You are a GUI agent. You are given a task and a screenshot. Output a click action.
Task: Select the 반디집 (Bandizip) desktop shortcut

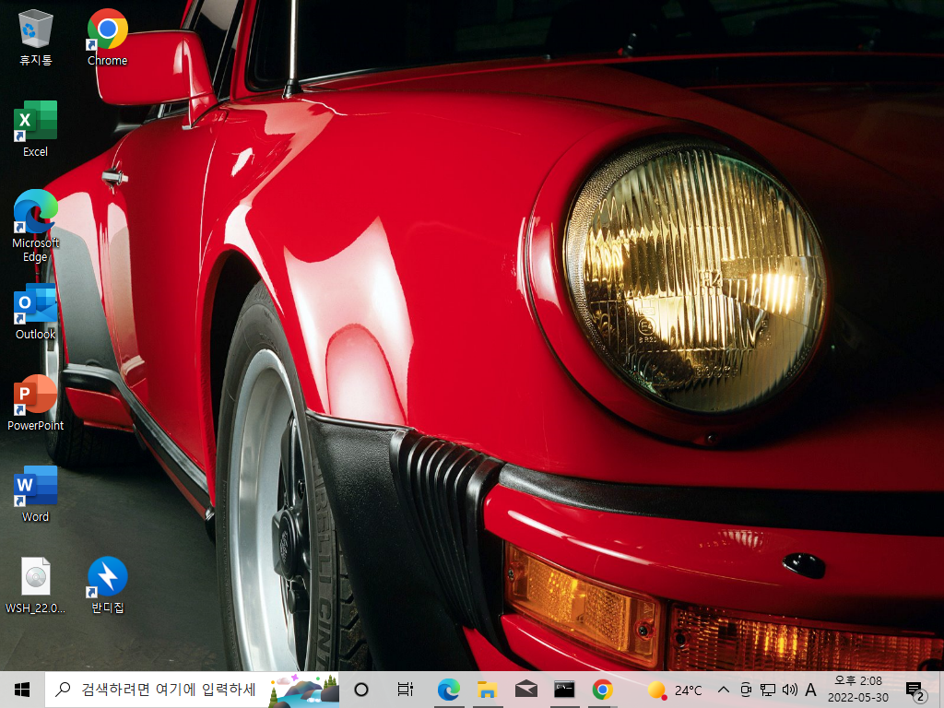107,585
